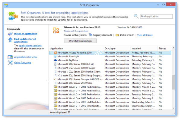This screenshot has height=120, width=181.
Task: Maximize the Soft Organizer window
Action: 164,4
